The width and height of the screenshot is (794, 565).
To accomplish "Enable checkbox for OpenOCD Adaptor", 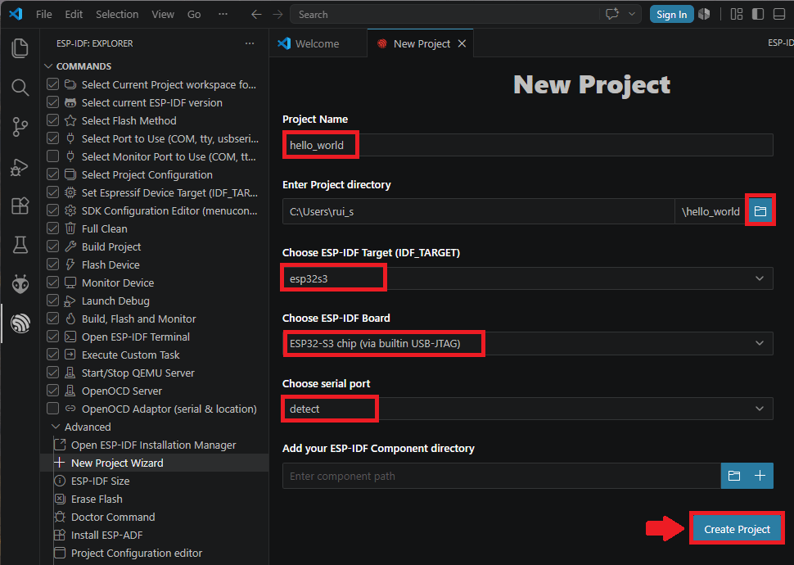I will pos(52,409).
